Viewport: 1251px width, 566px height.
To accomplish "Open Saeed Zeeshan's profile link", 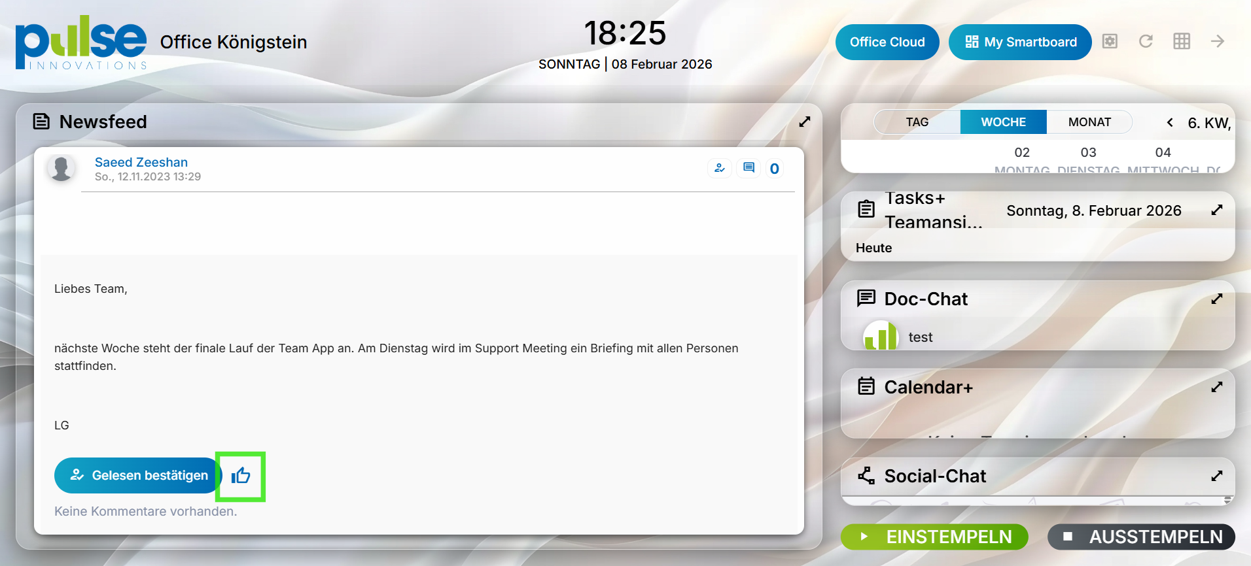I will [x=141, y=162].
